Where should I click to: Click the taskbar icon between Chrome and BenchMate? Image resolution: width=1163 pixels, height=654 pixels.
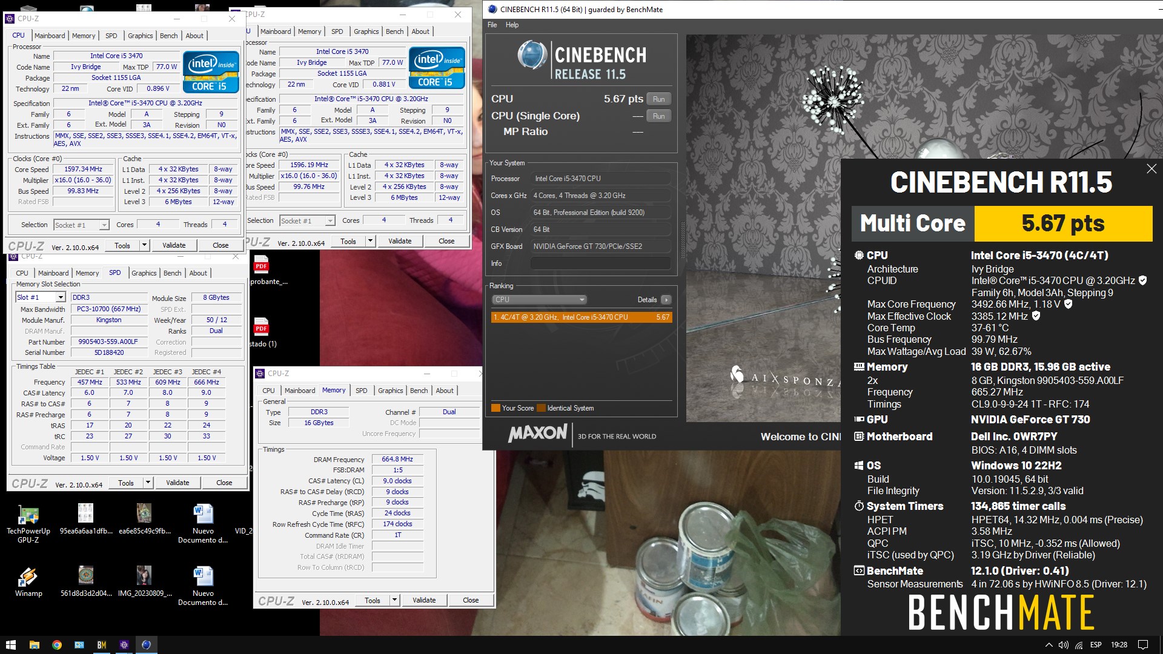(x=79, y=645)
